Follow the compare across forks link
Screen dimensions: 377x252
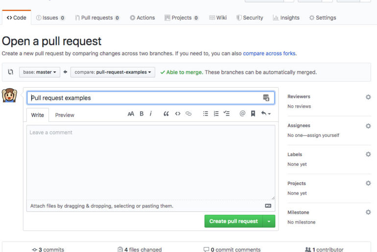coord(269,53)
